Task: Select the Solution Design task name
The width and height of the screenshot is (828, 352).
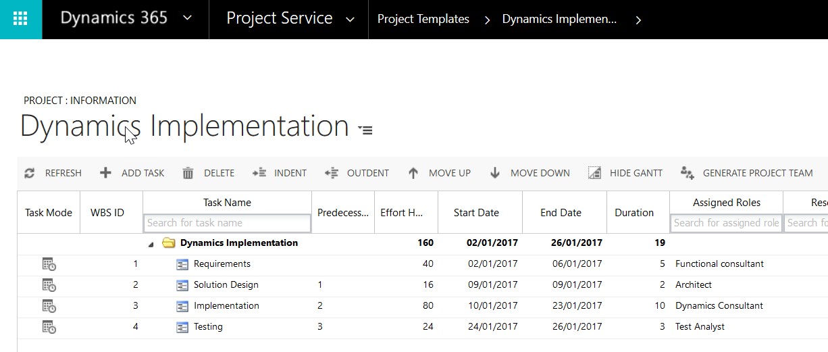Action: [x=226, y=284]
